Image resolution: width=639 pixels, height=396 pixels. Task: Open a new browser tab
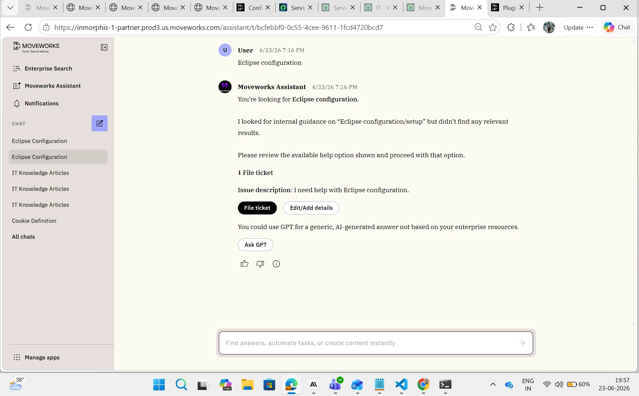point(540,8)
